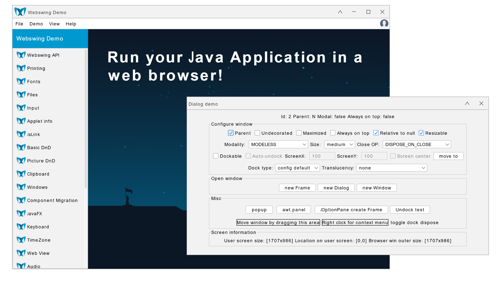This screenshot has height=284, width=501.
Task: Click the butterfly icon beside Applet info
Action: tap(21, 121)
